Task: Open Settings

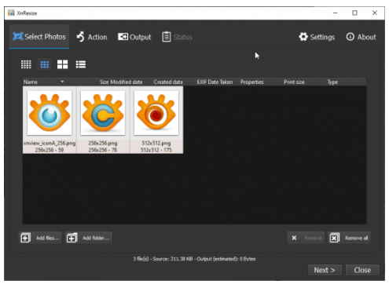Action: point(317,37)
